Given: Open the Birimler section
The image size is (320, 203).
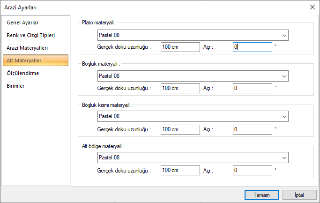Looking at the screenshot, I should [x=16, y=86].
